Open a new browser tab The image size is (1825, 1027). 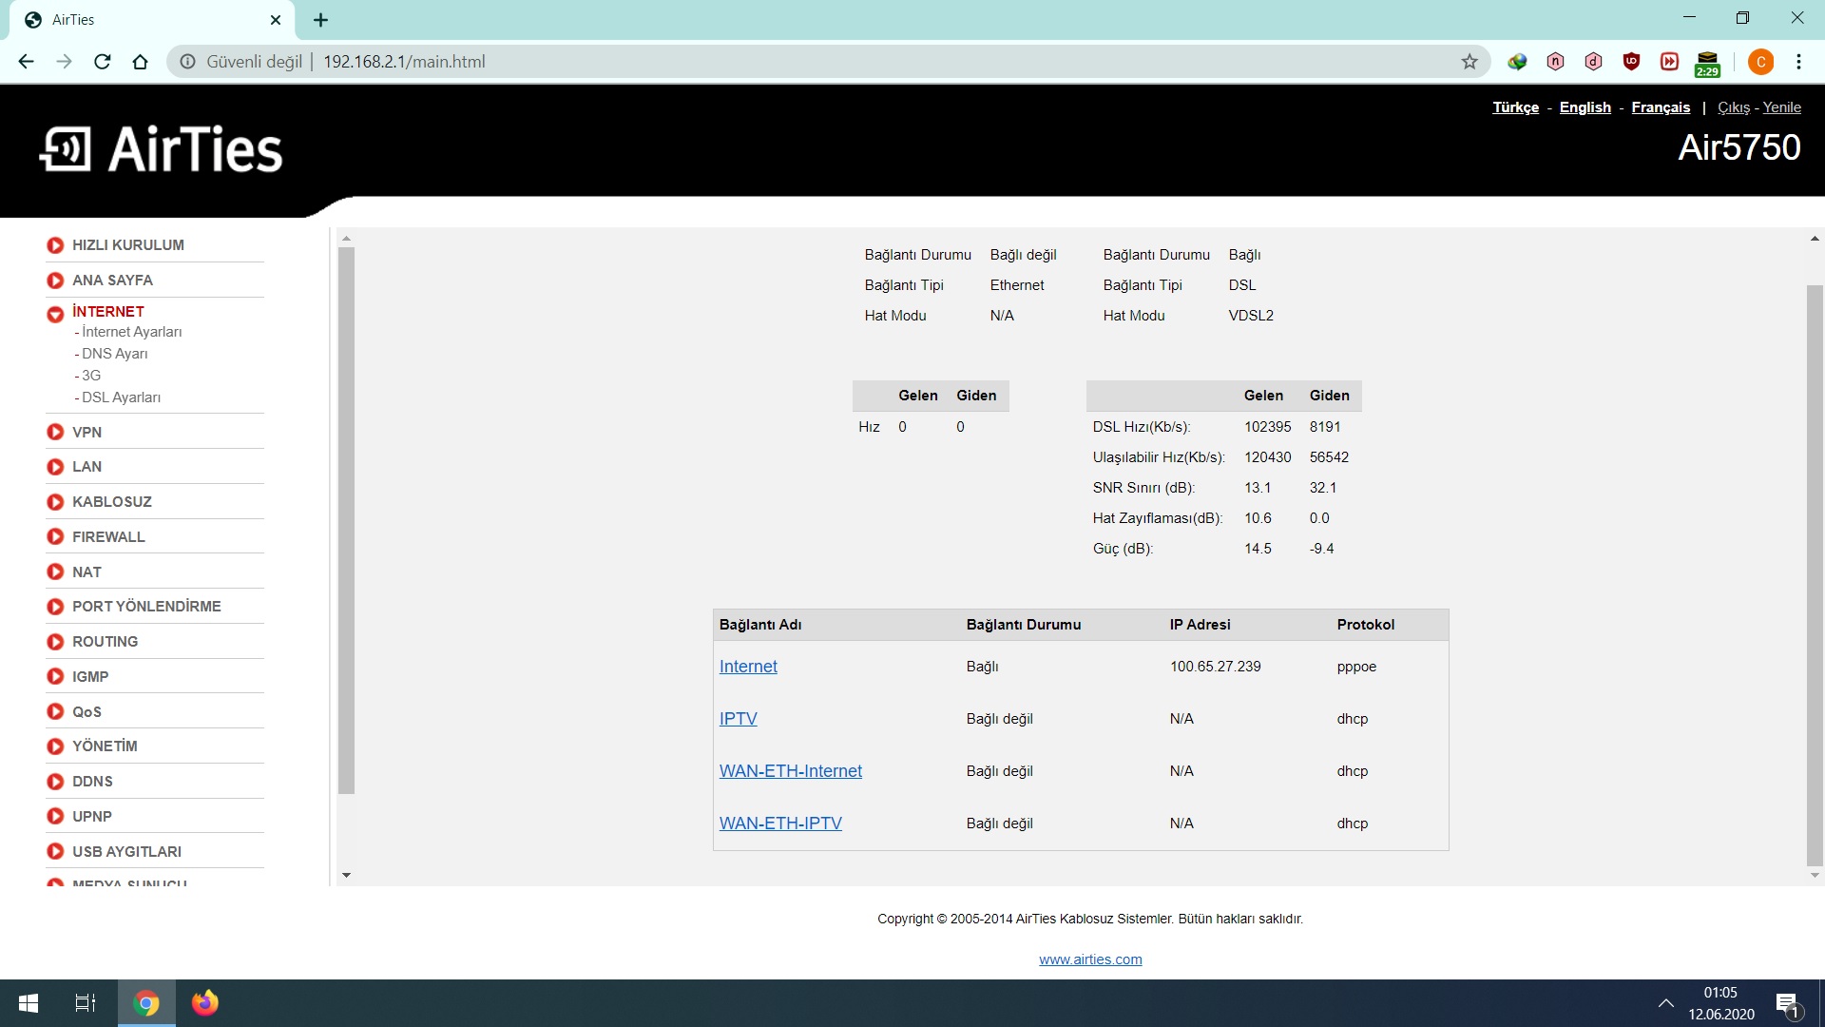(320, 20)
